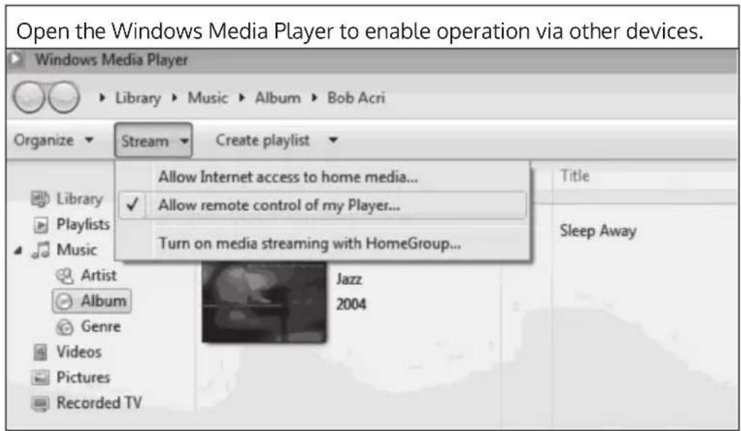Go to Library in the breadcrumb
Screen dimensions: 741x431
(x=138, y=97)
